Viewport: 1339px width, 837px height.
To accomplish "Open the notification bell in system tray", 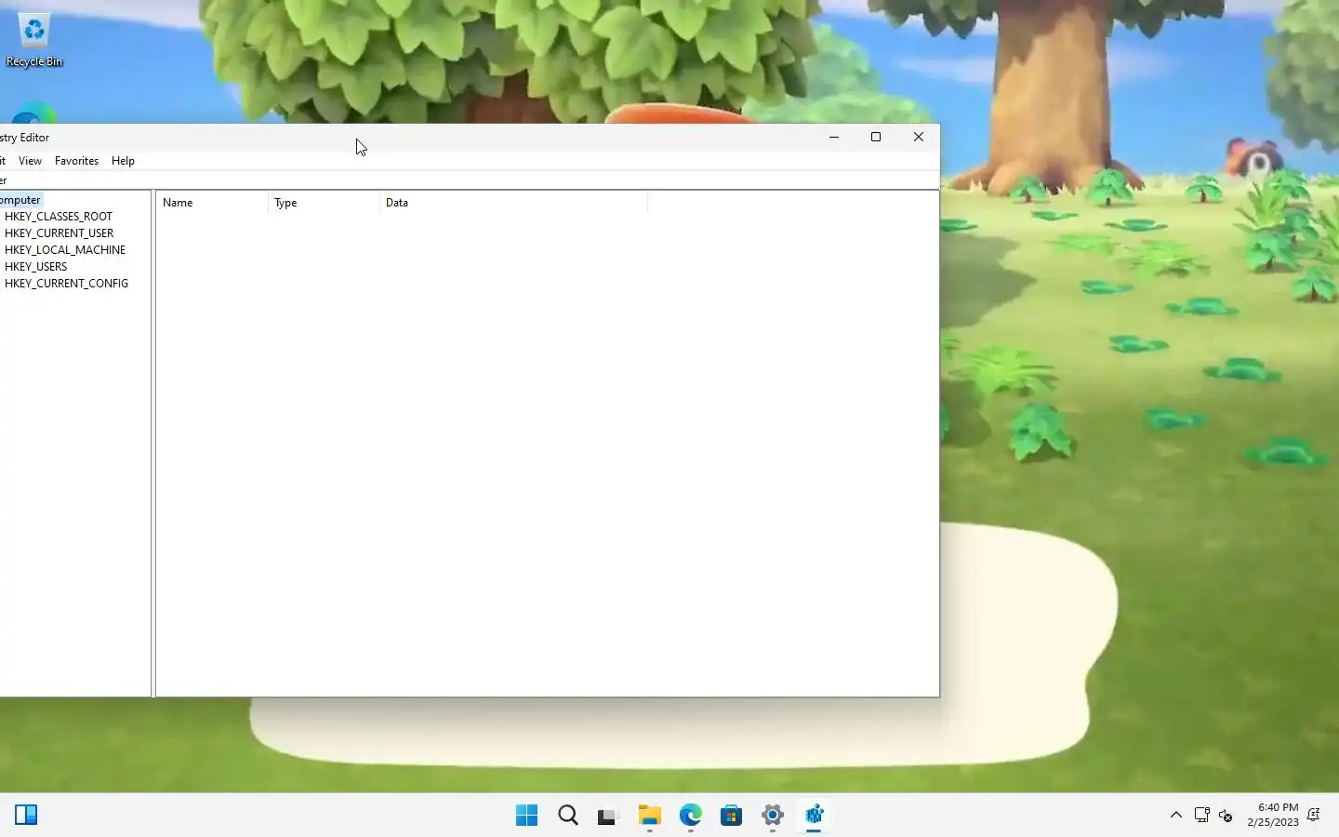I will click(x=1314, y=816).
